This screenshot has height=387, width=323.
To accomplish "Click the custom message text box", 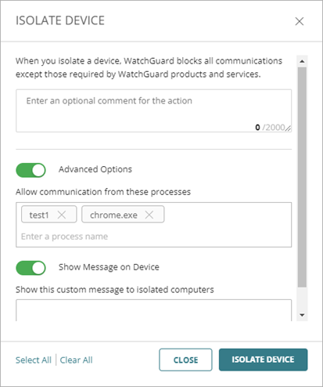I will (153, 310).
